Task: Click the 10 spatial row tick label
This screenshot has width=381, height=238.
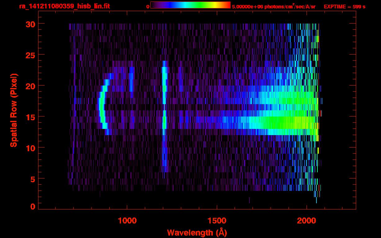Action: [x=30, y=148]
